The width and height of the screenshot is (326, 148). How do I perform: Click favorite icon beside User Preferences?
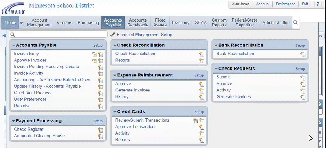tap(101, 100)
